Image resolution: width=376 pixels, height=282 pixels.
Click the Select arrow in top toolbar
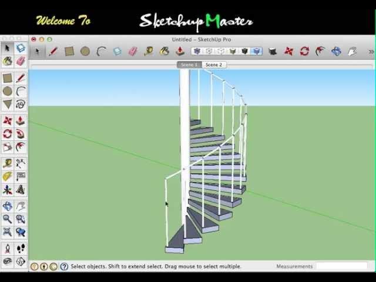pos(37,51)
